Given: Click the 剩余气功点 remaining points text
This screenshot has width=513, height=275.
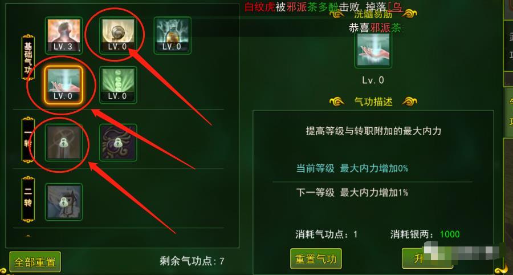Looking at the screenshot, I should pyautogui.click(x=192, y=261).
